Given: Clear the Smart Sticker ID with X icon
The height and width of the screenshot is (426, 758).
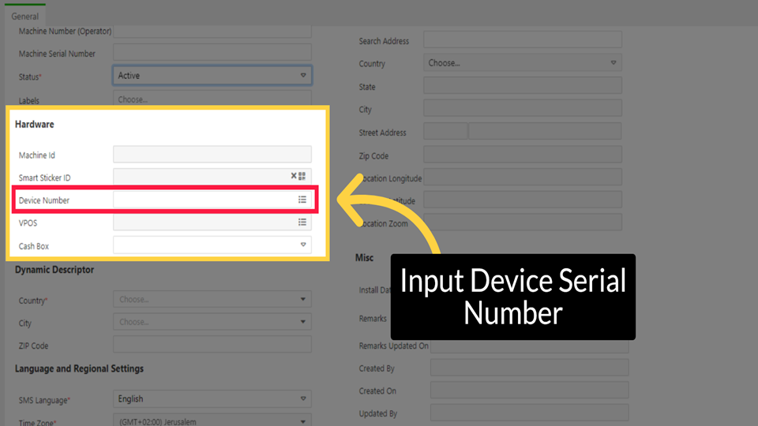Looking at the screenshot, I should click(x=294, y=177).
